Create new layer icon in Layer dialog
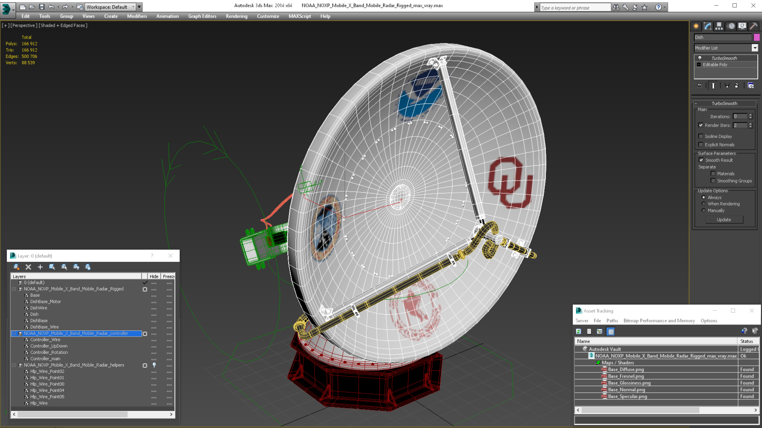The image size is (762, 428). (17, 267)
